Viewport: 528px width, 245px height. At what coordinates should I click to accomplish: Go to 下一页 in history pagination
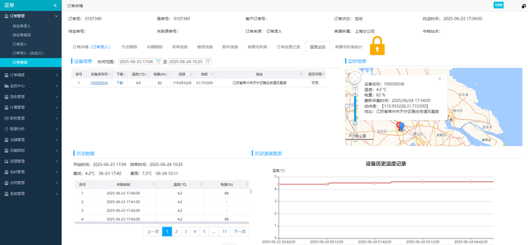click(x=240, y=232)
